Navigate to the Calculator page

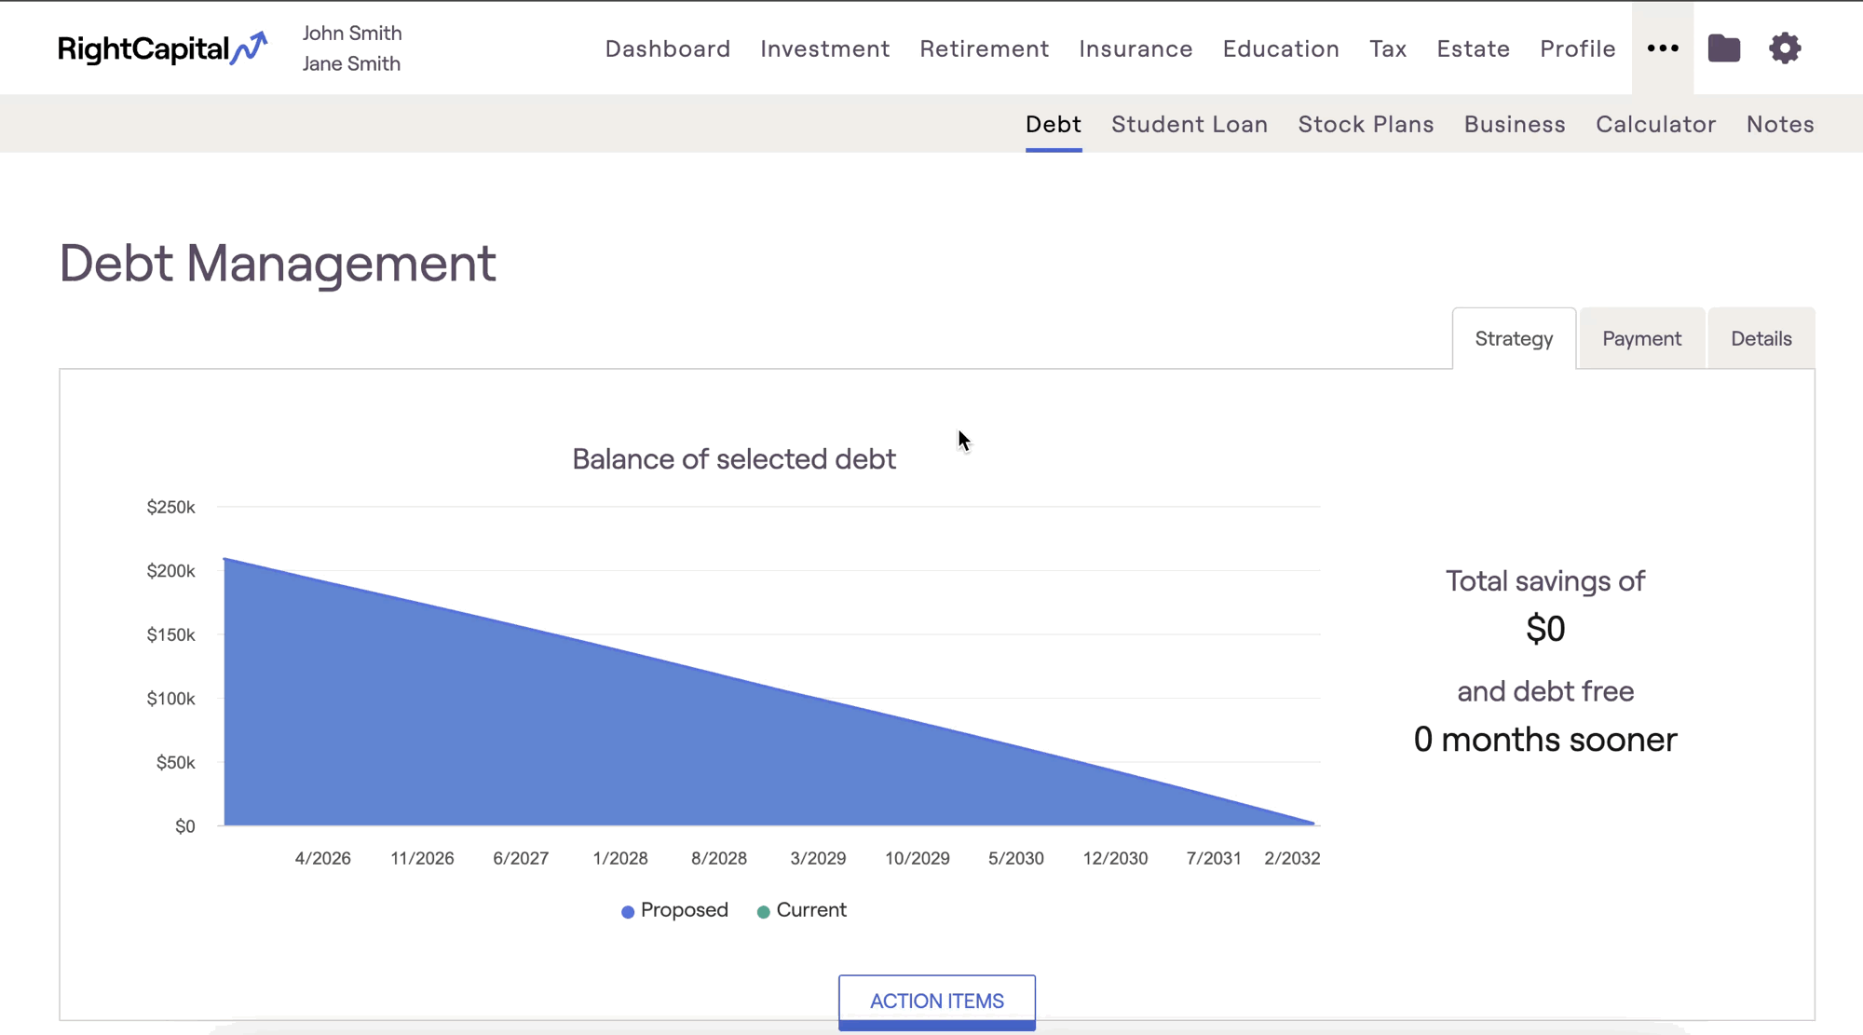1655,124
